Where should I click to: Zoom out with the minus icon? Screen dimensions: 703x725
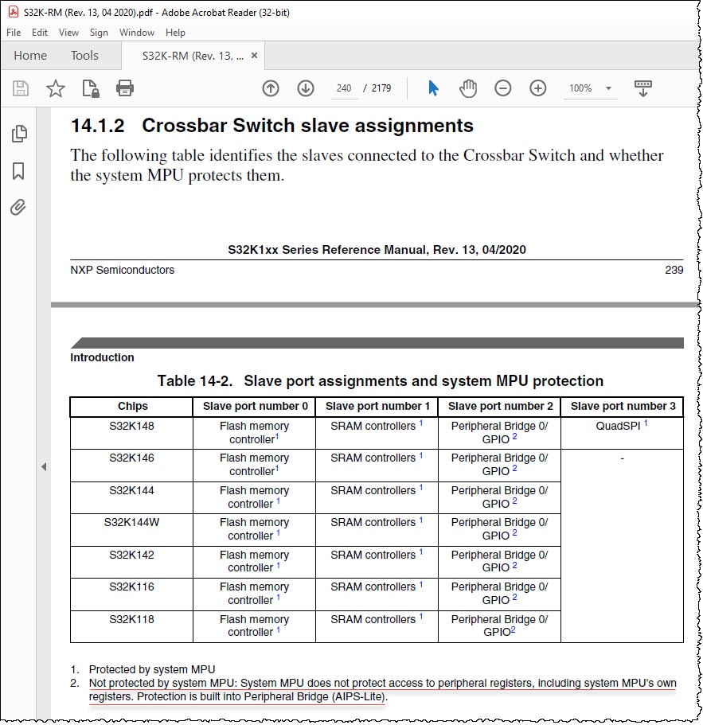pyautogui.click(x=502, y=88)
